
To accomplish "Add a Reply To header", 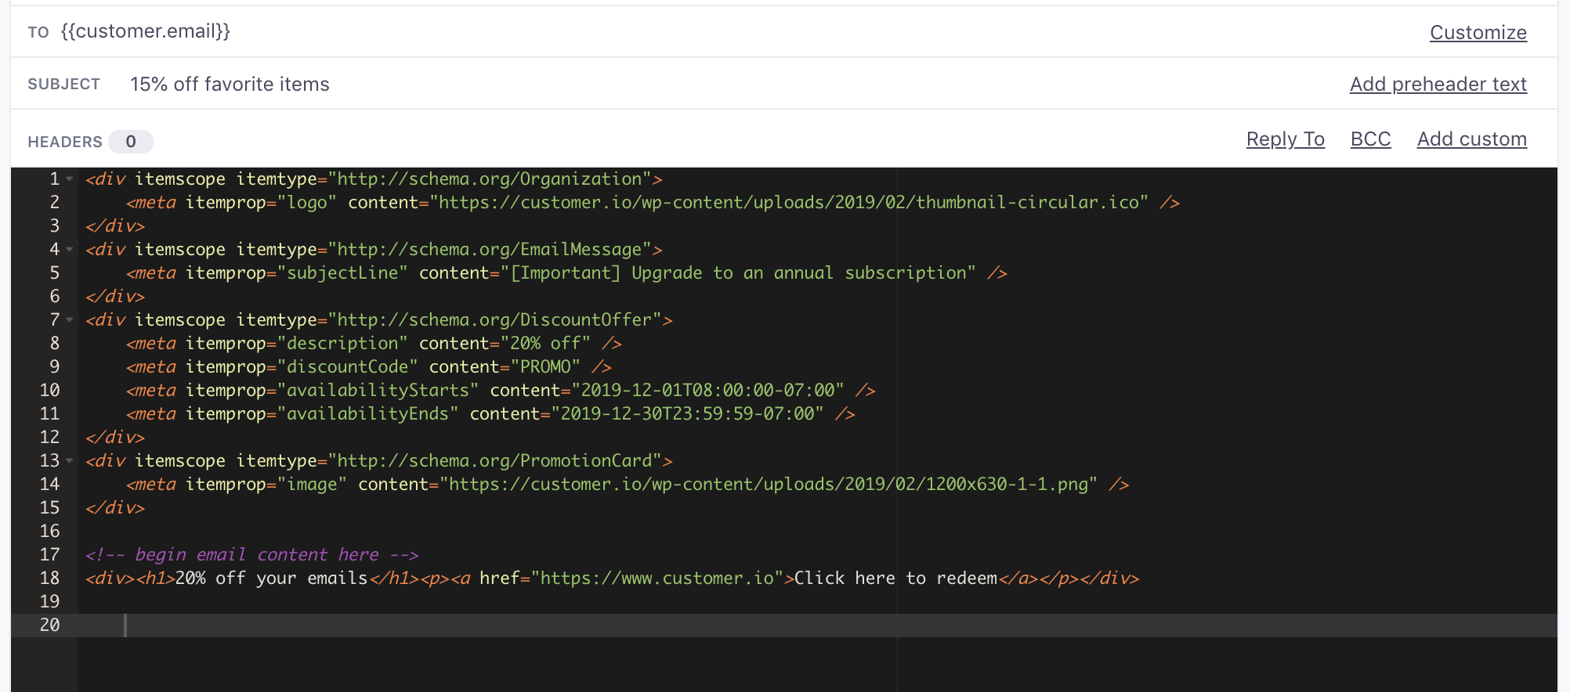I will 1285,139.
